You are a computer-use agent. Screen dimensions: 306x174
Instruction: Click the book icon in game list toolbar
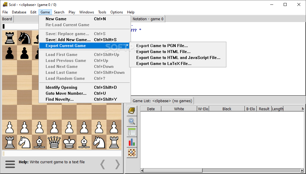pyautogui.click(x=132, y=111)
